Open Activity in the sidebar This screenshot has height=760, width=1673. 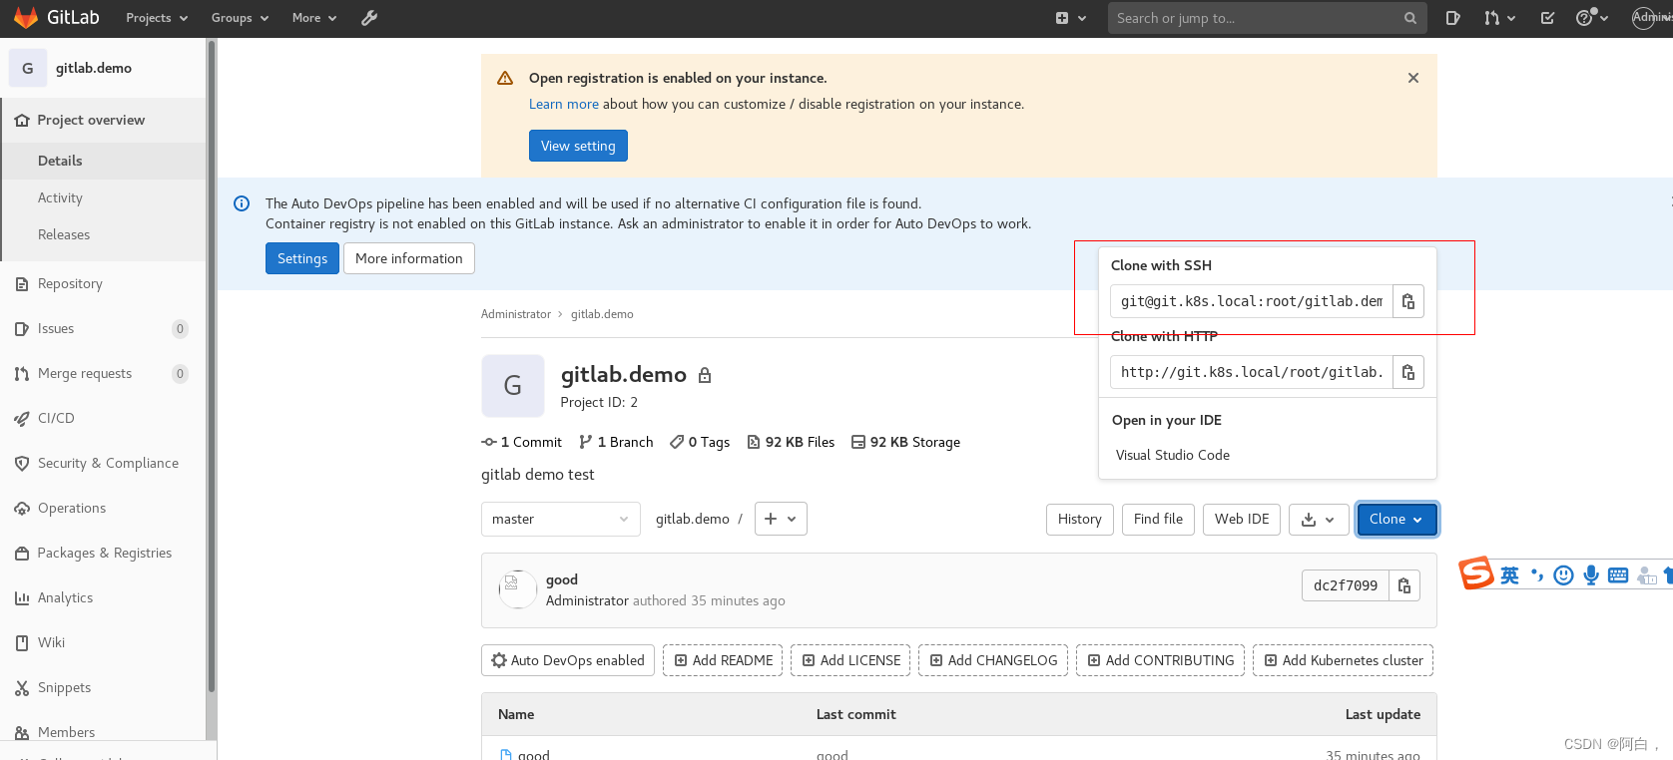[x=104, y=197]
